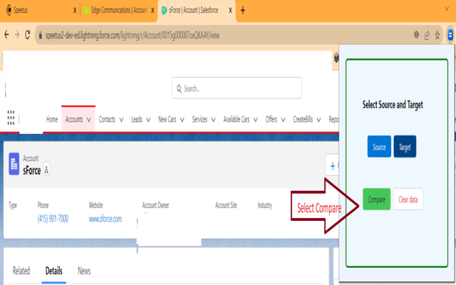456x285 pixels.
Task: Expand the CreateBills dropdown chevron
Action: tap(318, 120)
